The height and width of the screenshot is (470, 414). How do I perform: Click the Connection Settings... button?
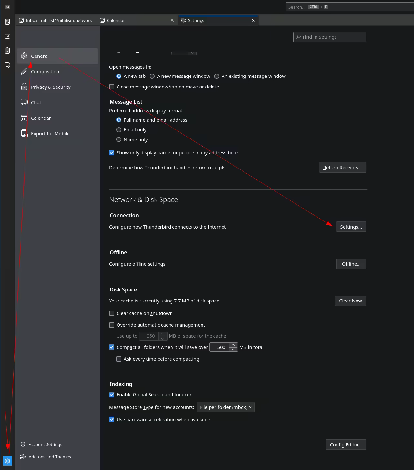pos(351,227)
